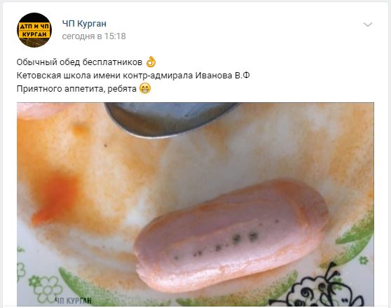
Task: Open the АТП и ЧП Курган avatar
Action: (x=34, y=30)
